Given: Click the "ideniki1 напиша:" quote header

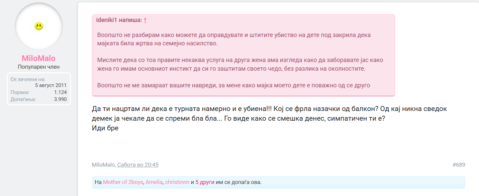Looking at the screenshot, I should (x=119, y=20).
